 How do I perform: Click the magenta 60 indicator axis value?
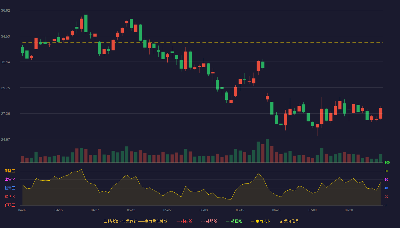(x=386, y=180)
